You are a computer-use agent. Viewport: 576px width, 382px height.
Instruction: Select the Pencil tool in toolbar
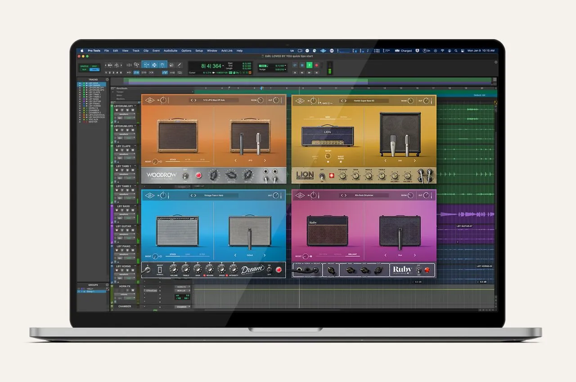point(179,65)
